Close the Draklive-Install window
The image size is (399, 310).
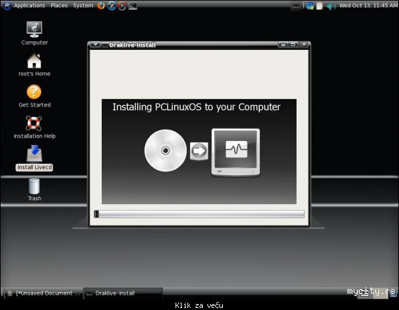coord(304,45)
